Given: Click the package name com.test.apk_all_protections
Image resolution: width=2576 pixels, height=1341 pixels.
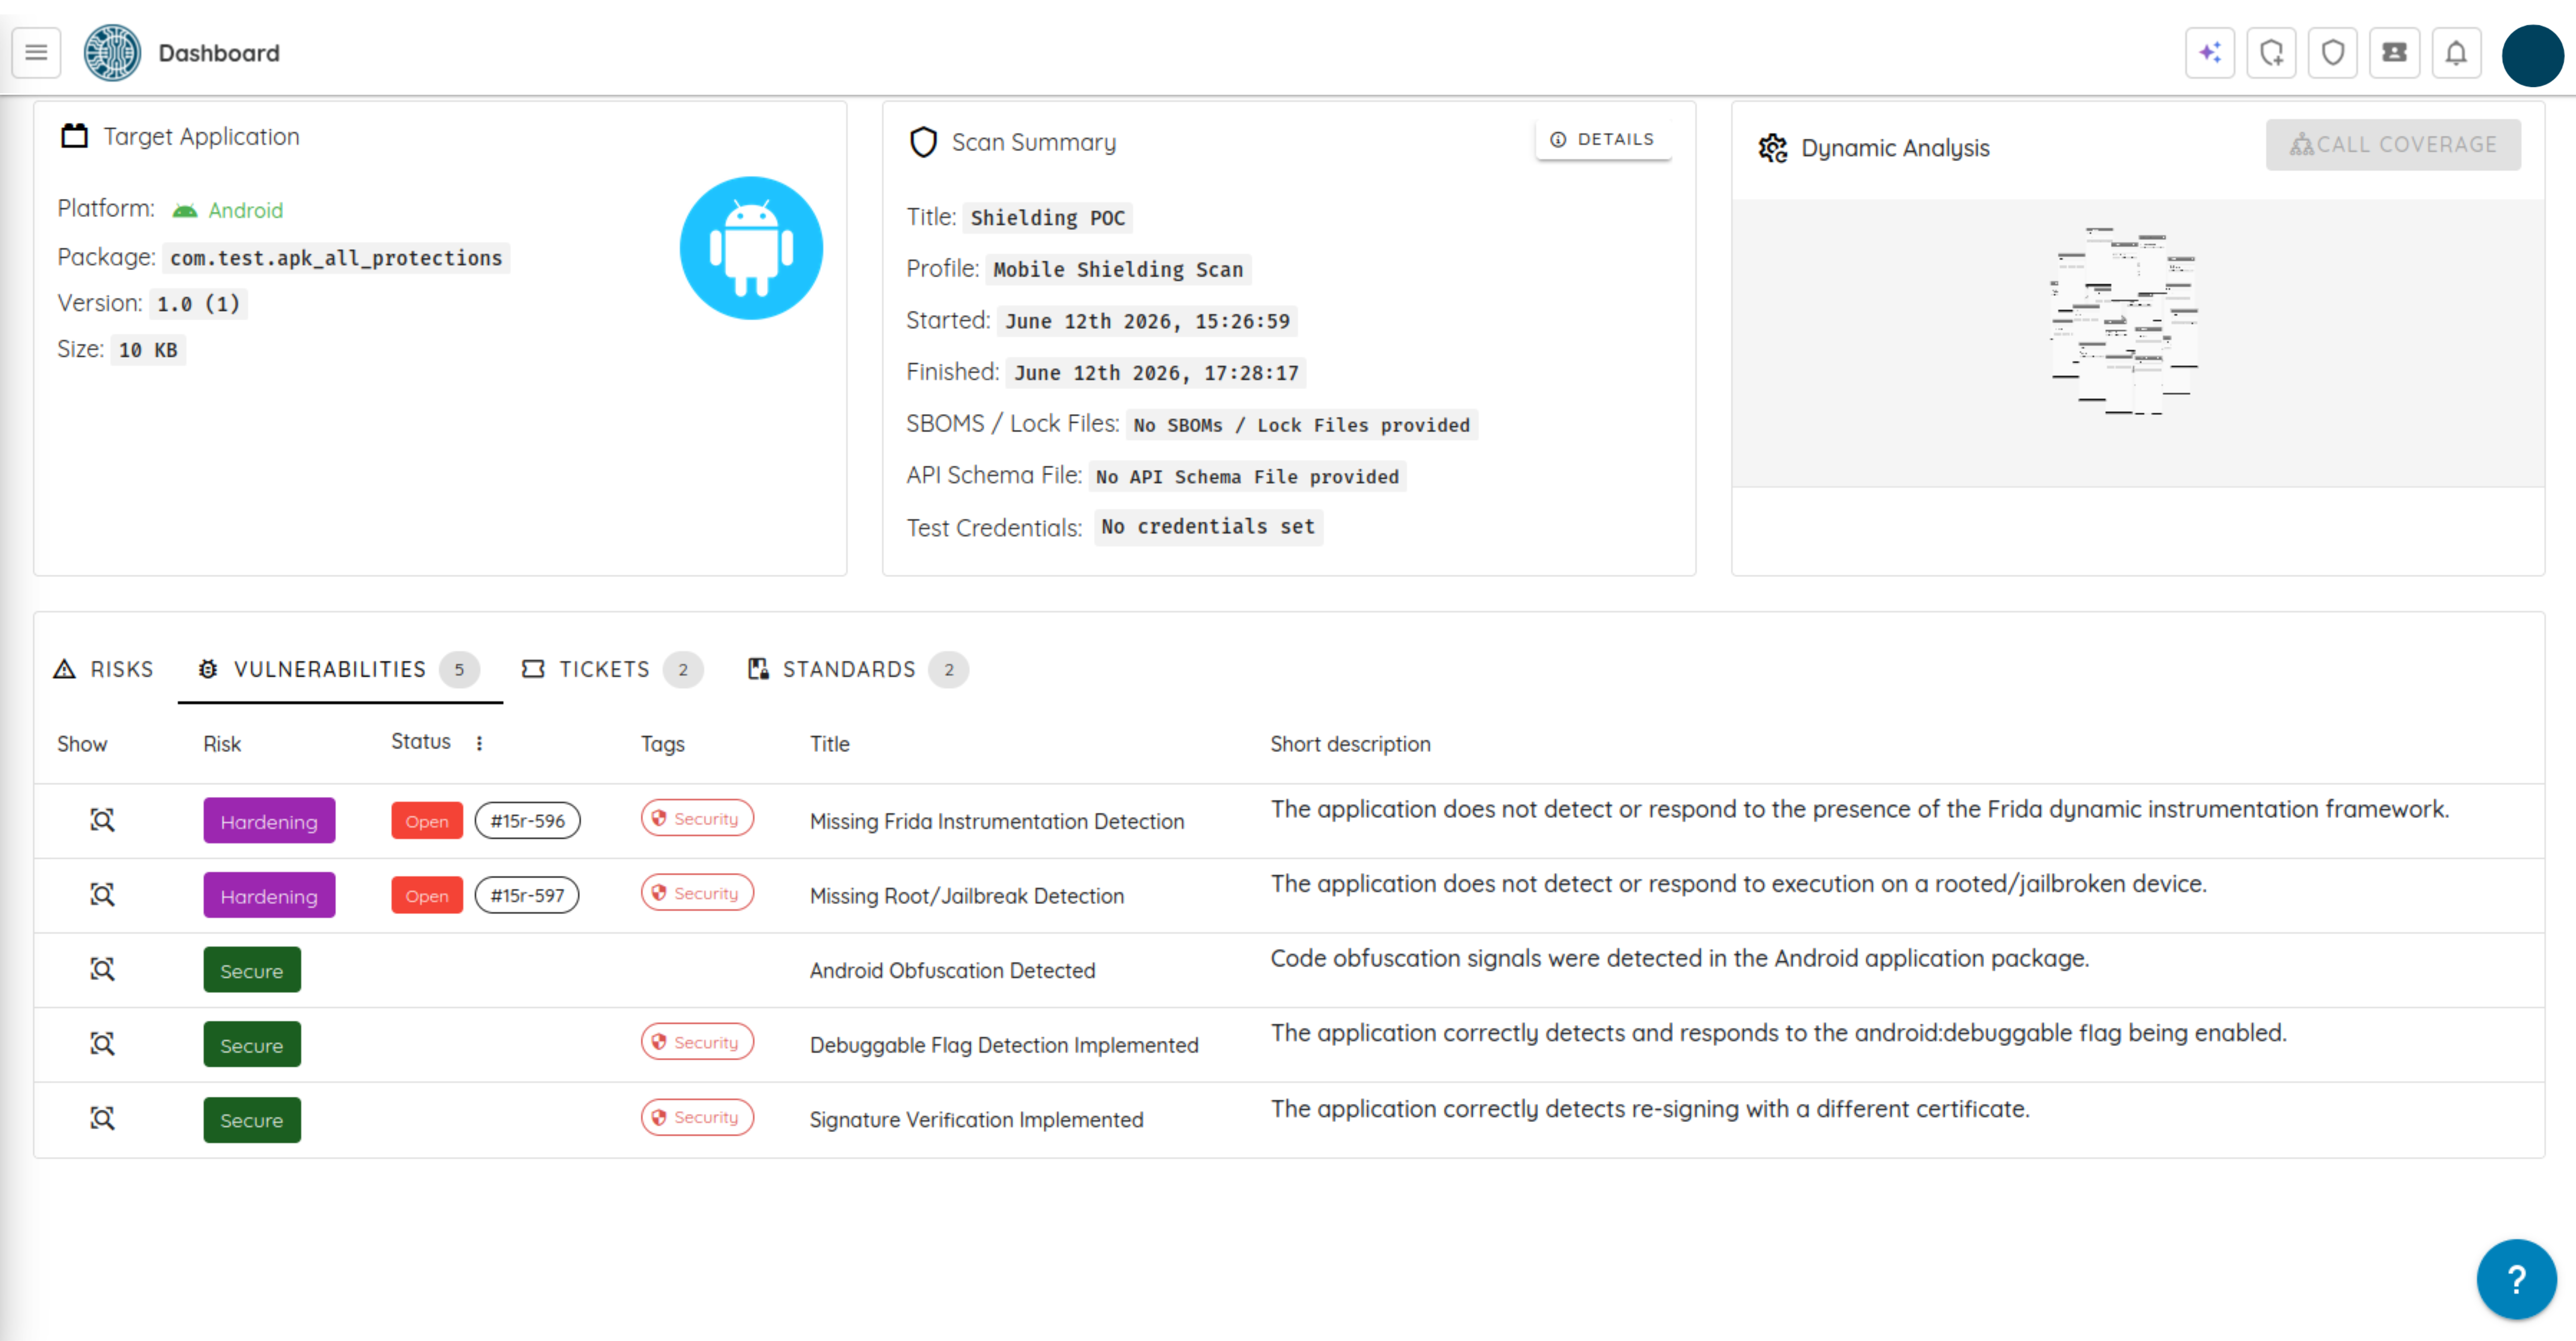Looking at the screenshot, I should pos(336,258).
